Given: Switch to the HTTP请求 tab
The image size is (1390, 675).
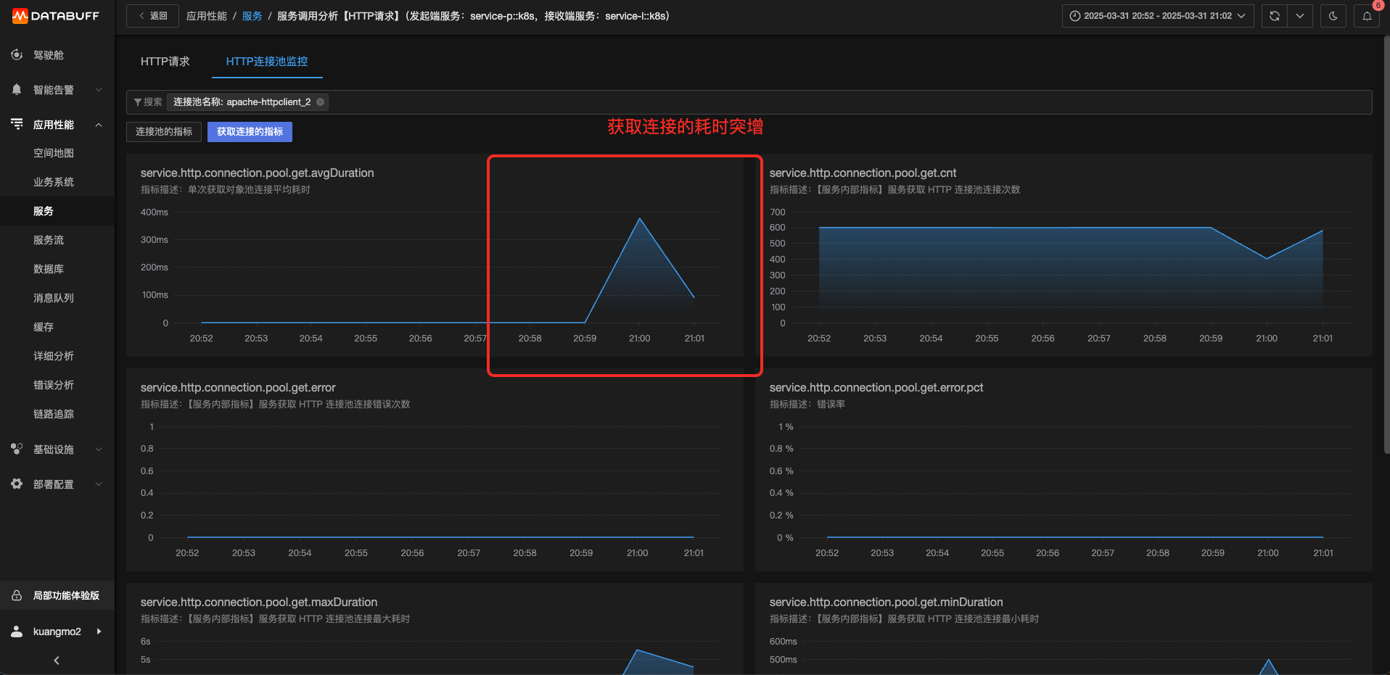Looking at the screenshot, I should pyautogui.click(x=165, y=62).
